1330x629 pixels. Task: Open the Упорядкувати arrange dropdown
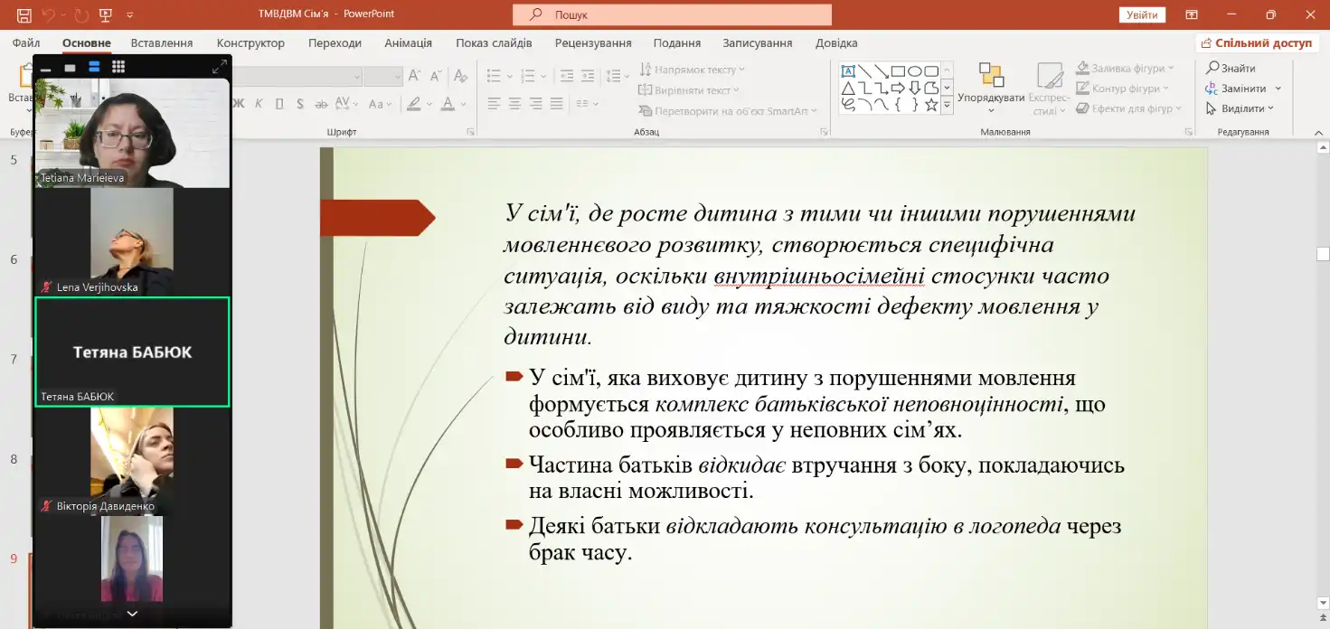[991, 89]
